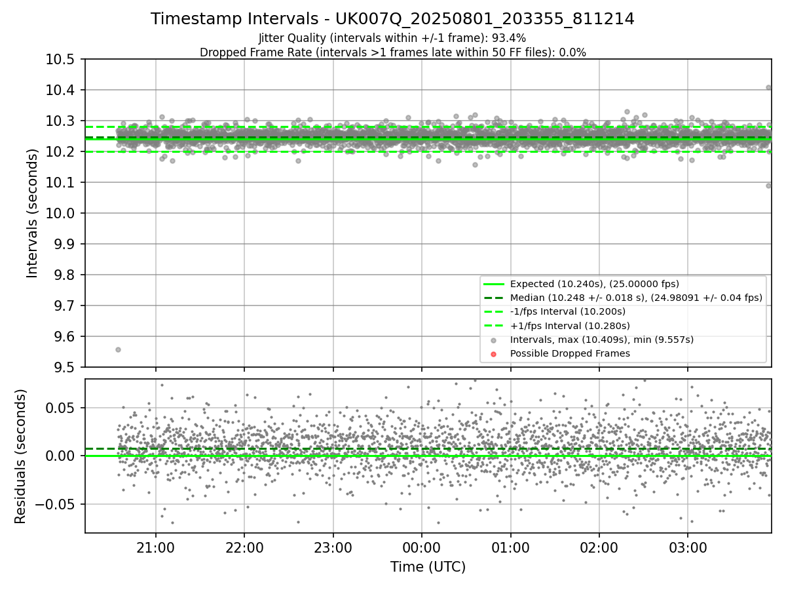
Task: Click the time tick label "01:00"
Action: 510,547
